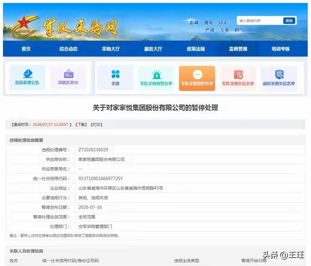Viewport: 311px width, 266px height.
Task: Click violation value 其他、违规失信
Action: point(93,198)
